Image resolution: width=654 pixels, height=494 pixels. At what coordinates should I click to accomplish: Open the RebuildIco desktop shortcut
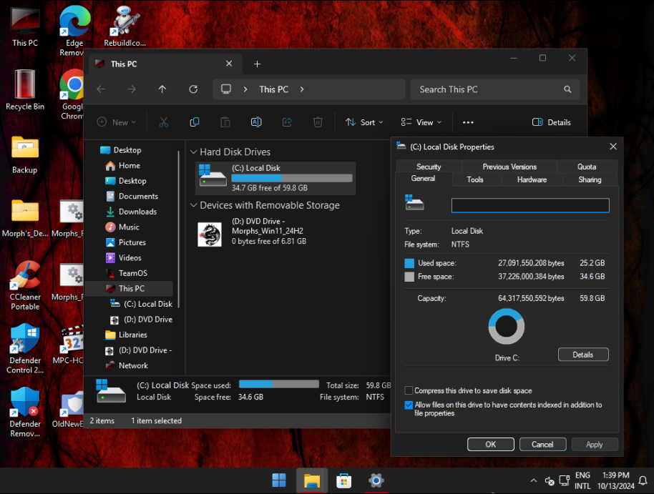[125, 26]
